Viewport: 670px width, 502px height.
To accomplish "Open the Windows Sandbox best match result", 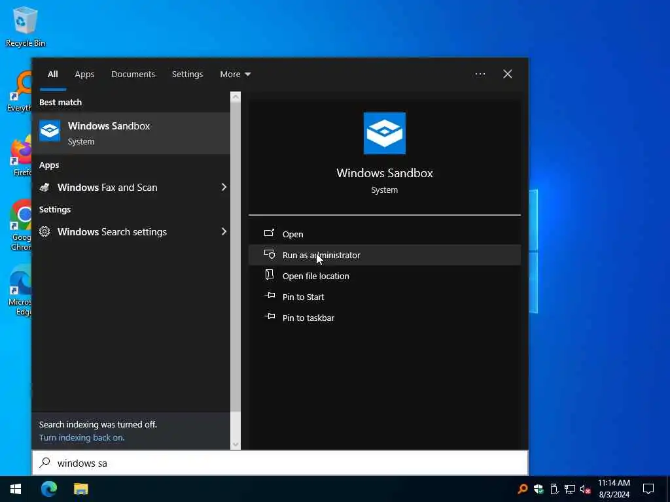I will coord(131,133).
